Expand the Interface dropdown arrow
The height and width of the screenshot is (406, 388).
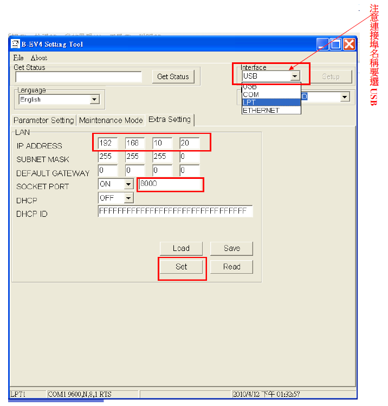(x=294, y=76)
